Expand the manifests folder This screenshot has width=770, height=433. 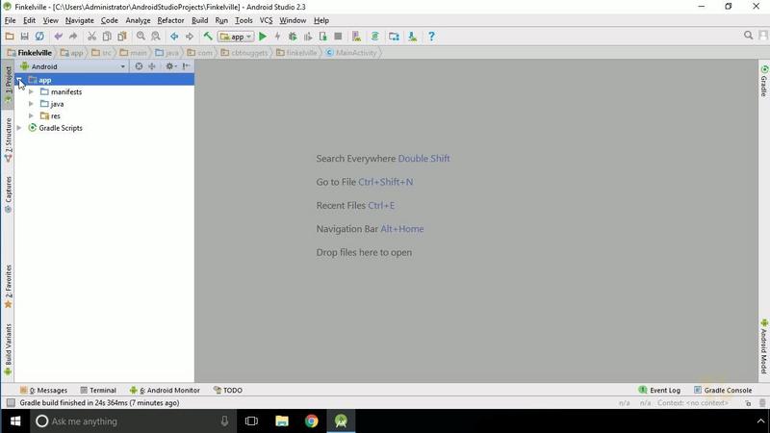[x=32, y=91]
